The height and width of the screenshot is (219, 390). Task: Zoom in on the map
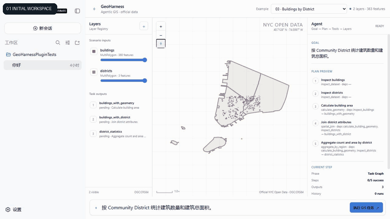(x=161, y=27)
